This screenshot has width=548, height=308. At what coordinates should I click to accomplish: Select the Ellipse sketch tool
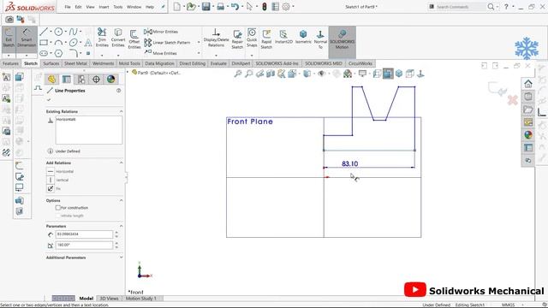(x=73, y=43)
